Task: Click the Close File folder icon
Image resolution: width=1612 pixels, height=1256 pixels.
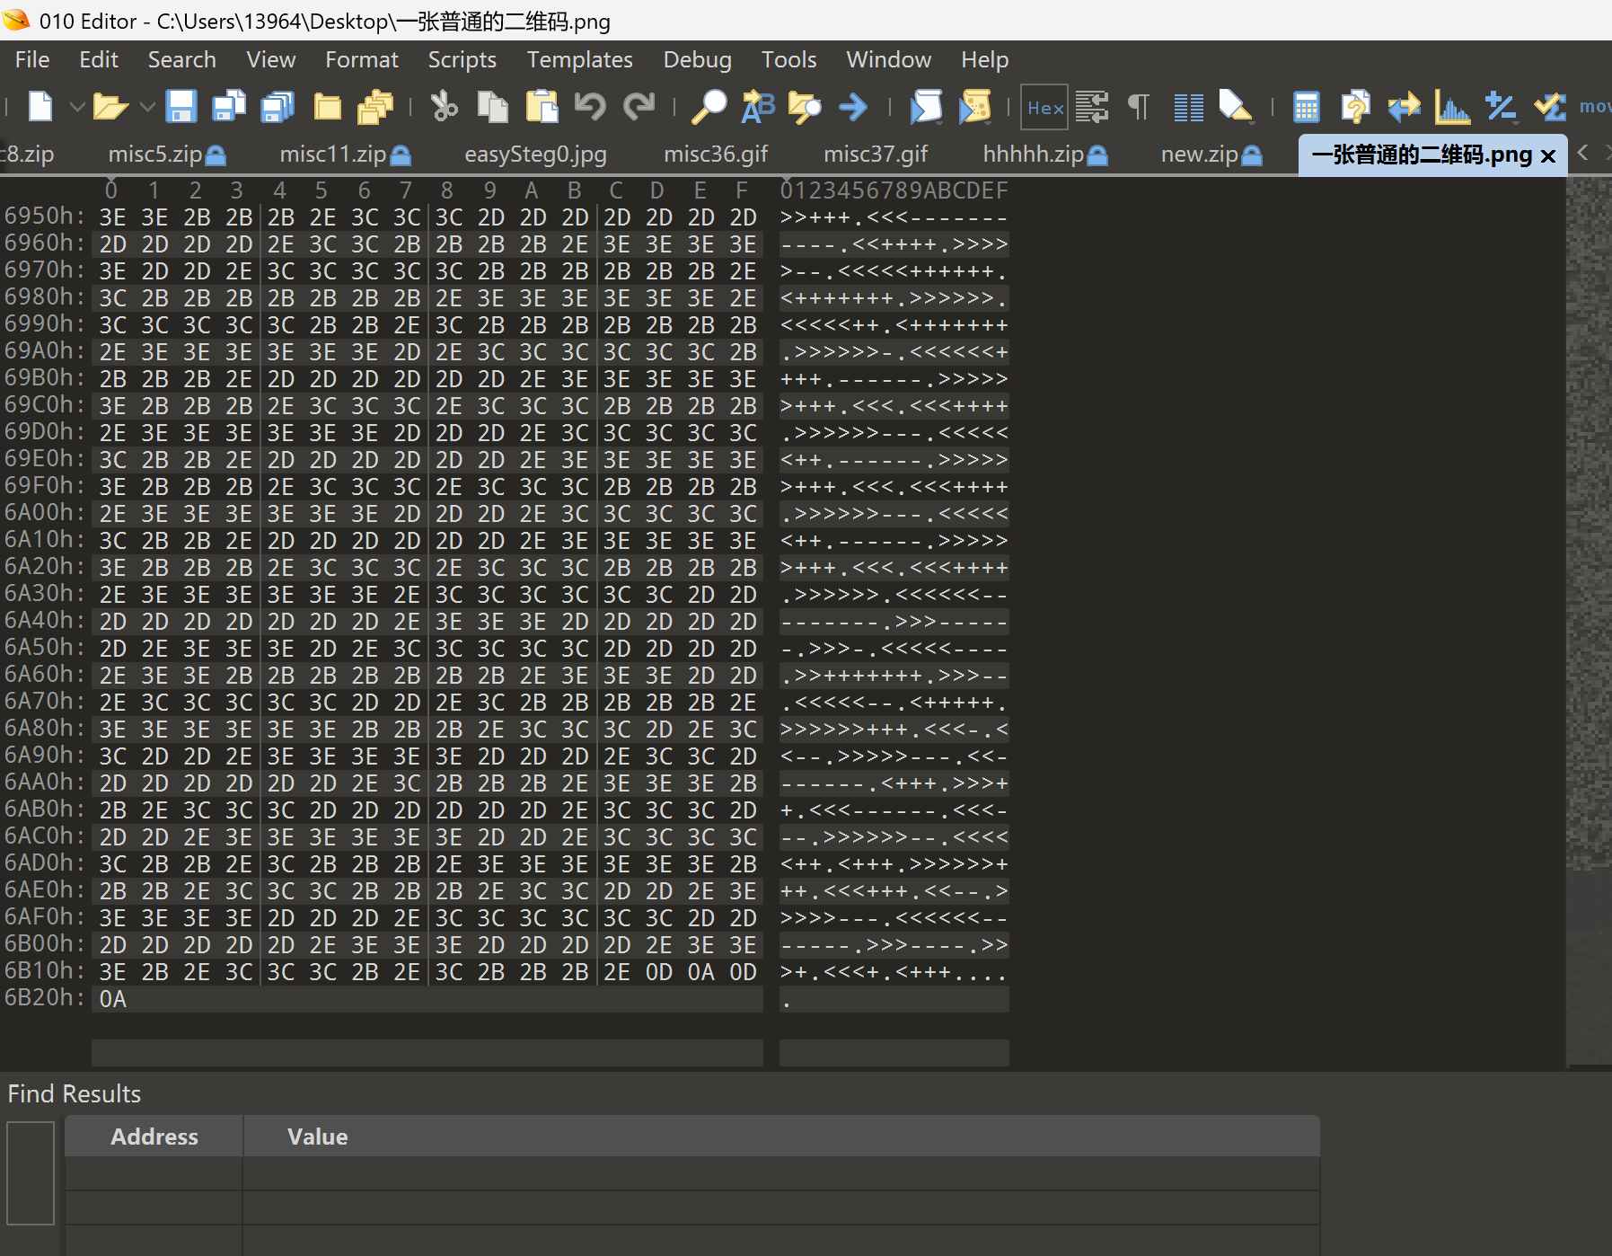Action: tap(327, 107)
